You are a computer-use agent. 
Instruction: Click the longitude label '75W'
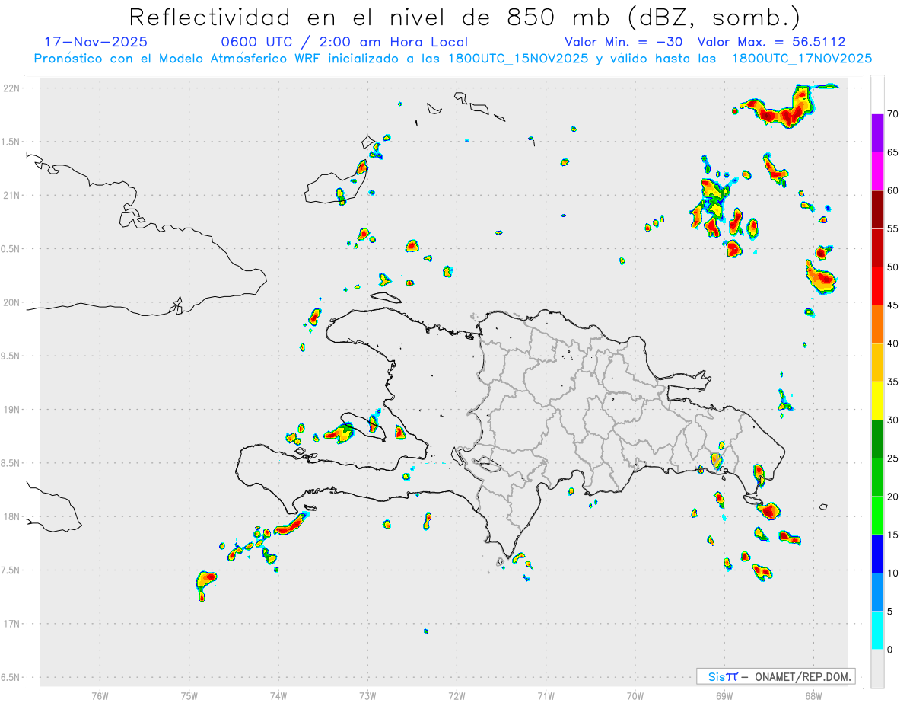189,695
